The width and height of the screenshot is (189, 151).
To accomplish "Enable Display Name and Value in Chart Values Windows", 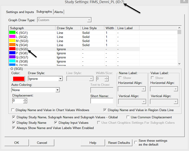I will pyautogui.click(x=13, y=110).
